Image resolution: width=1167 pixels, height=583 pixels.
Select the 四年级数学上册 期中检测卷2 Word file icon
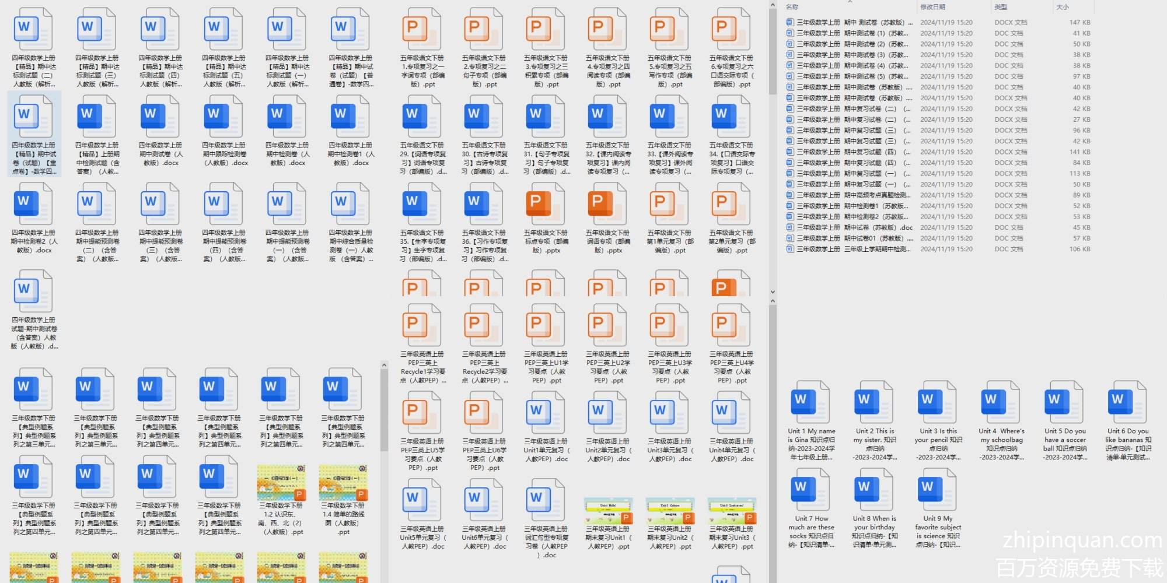[33, 203]
